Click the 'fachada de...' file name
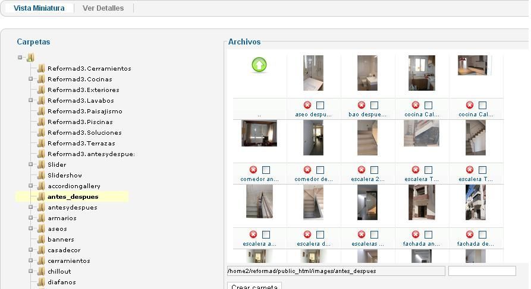This screenshot has width=531, height=289. click(x=476, y=244)
